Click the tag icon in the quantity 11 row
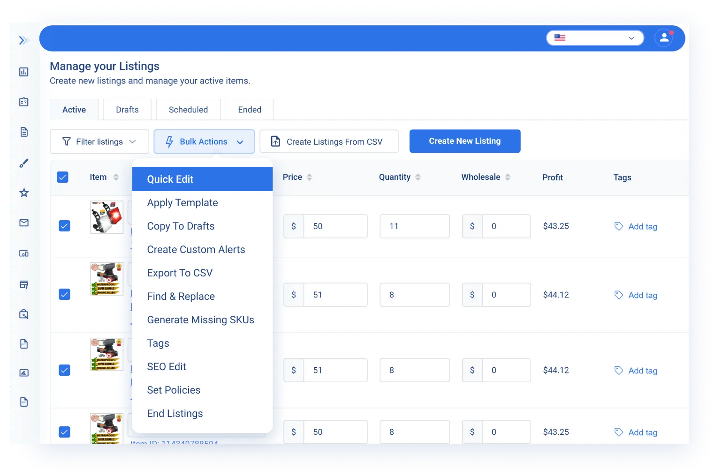 (619, 226)
